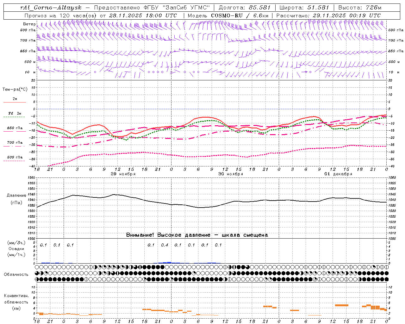Click the station title rAl_Gorno-Altaysk
Image resolution: width=405 pixels, height=324 pixels.
click(51, 8)
